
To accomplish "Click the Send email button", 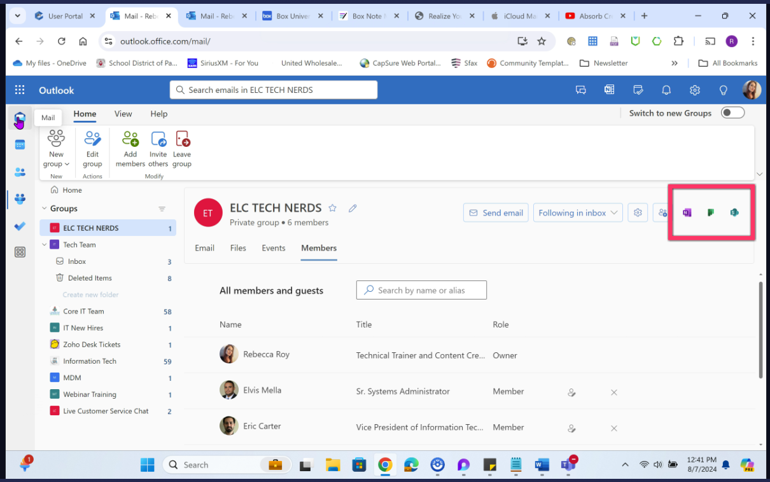I will point(497,213).
